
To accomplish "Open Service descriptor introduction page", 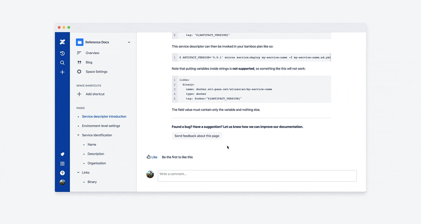I will click(104, 117).
